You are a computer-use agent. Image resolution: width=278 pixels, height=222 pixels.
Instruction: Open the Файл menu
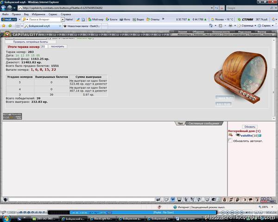click(x=5, y=14)
